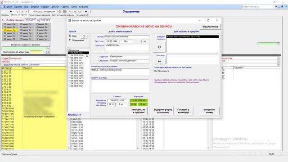Go forward with the right arrow toolbar button
Viewport: 288px width, 162px height.
coord(86,12)
